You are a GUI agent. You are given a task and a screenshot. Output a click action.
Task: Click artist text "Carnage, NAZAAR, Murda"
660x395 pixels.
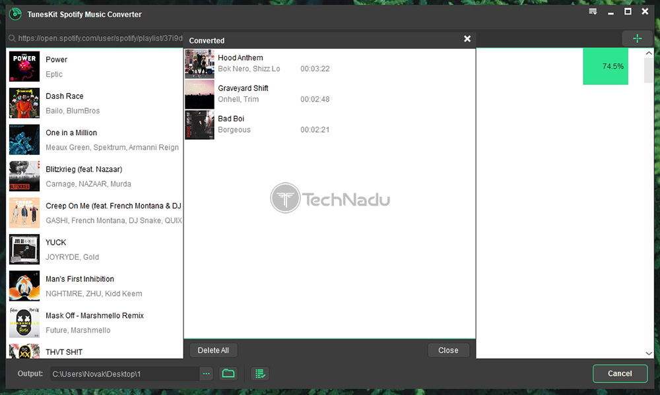(x=88, y=184)
